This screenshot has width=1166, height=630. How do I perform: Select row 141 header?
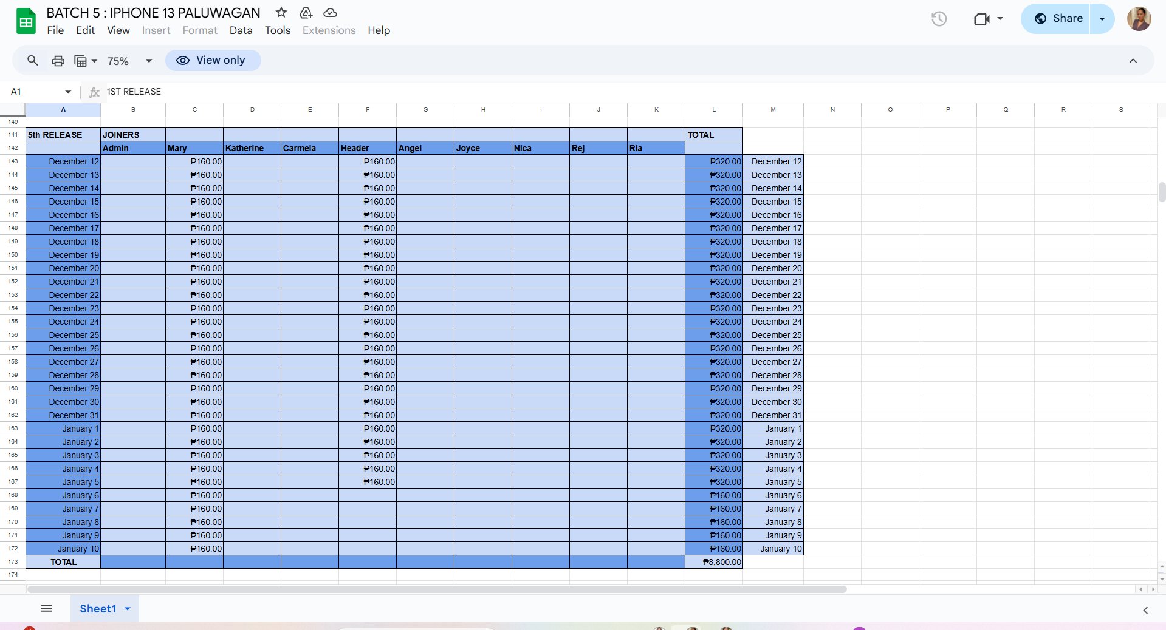[x=13, y=135]
